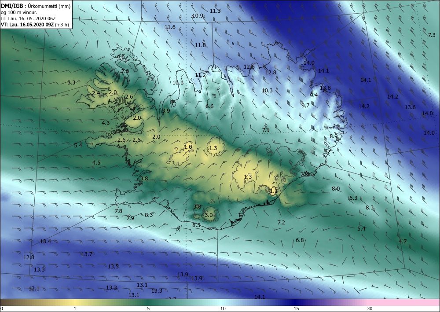Click the map value '10.1'
This screenshot has height=312, width=440.
[178, 82]
